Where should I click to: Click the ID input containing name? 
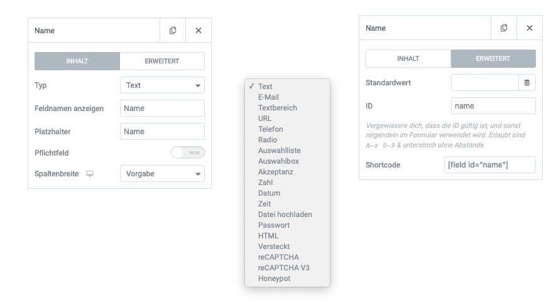tap(493, 106)
